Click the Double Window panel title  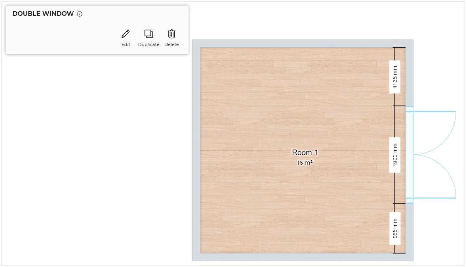[x=43, y=14]
